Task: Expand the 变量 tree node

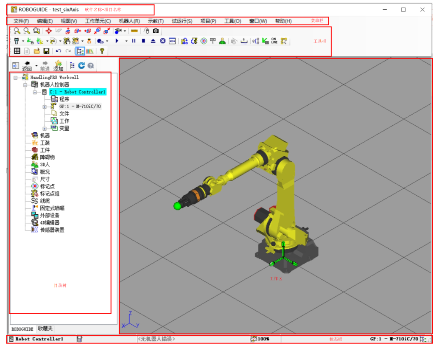Action: pos(45,129)
